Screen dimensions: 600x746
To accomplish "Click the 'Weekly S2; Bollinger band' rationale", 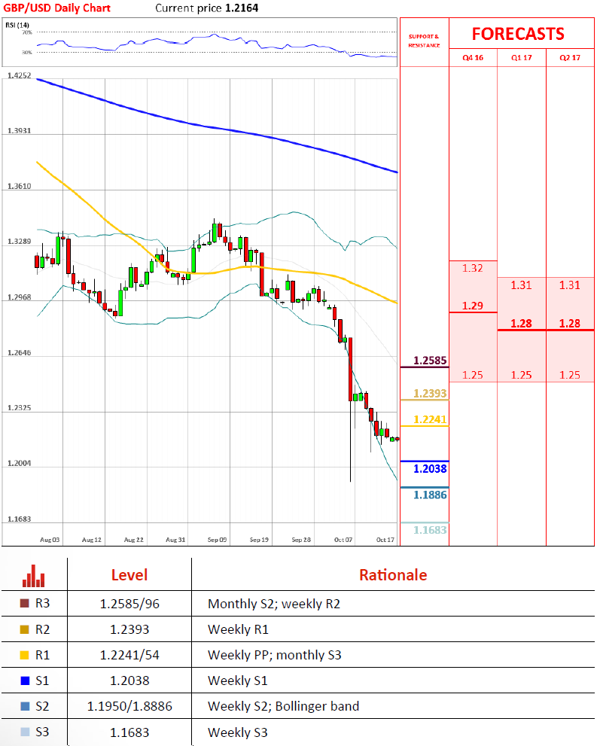I will click(x=284, y=707).
